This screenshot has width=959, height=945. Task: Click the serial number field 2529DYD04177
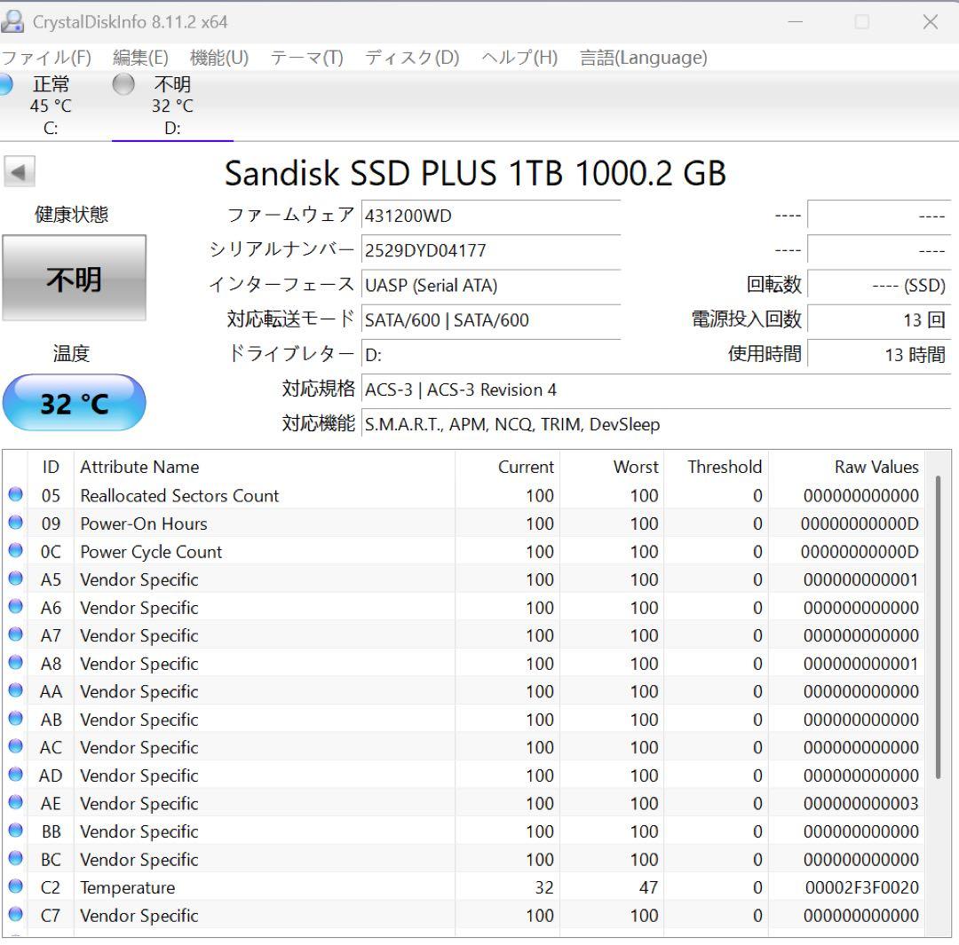tap(490, 250)
